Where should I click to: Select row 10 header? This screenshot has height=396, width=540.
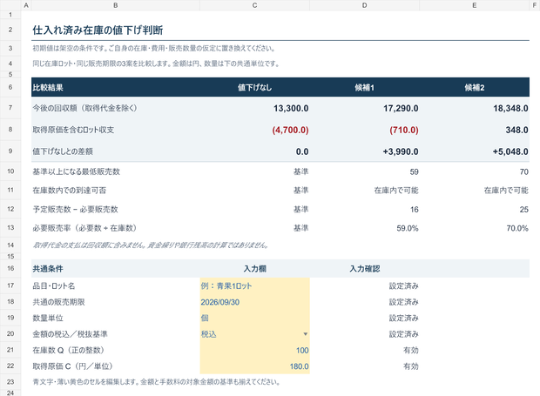(x=10, y=171)
